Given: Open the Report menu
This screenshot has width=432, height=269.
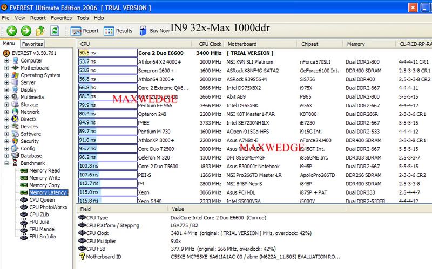Looking at the screenshot, I should tap(38, 18).
